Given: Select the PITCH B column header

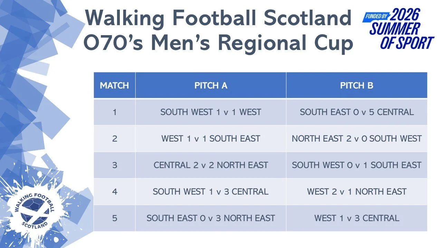Looking at the screenshot, I should click(x=357, y=85).
